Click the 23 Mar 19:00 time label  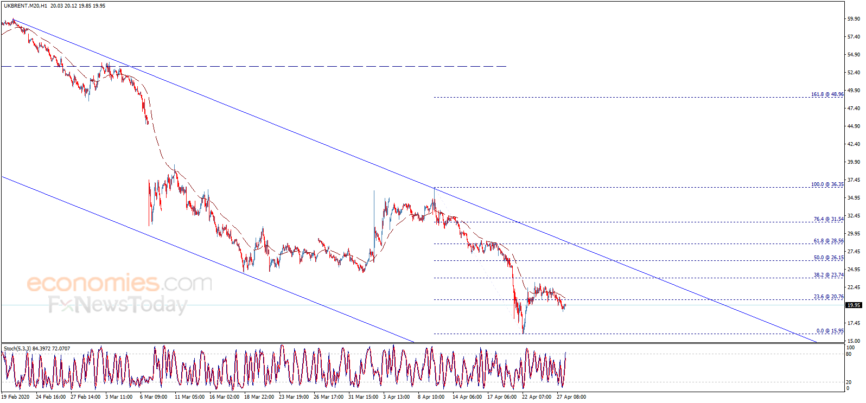(294, 397)
